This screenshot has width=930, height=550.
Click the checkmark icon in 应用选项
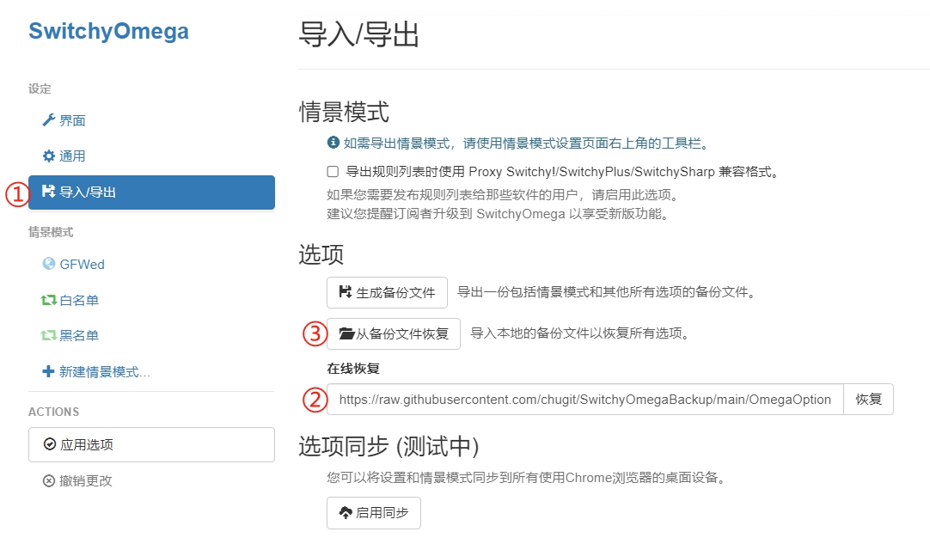50,443
